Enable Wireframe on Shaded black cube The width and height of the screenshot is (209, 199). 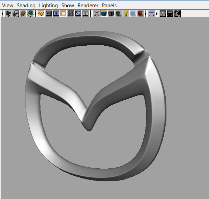pyautogui.click(x=111, y=14)
